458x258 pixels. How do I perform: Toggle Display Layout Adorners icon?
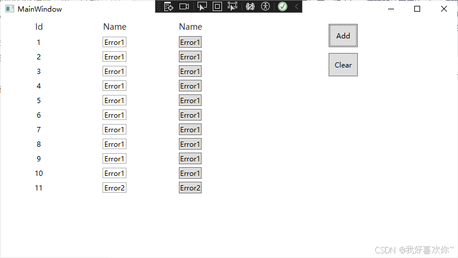(x=217, y=6)
